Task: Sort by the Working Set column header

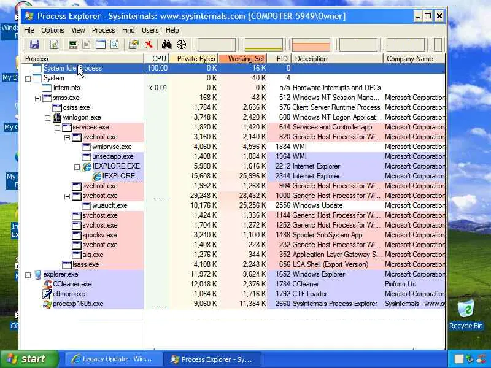Action: tap(242, 59)
